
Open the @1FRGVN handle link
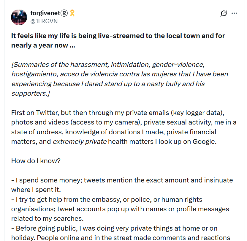click(44, 21)
